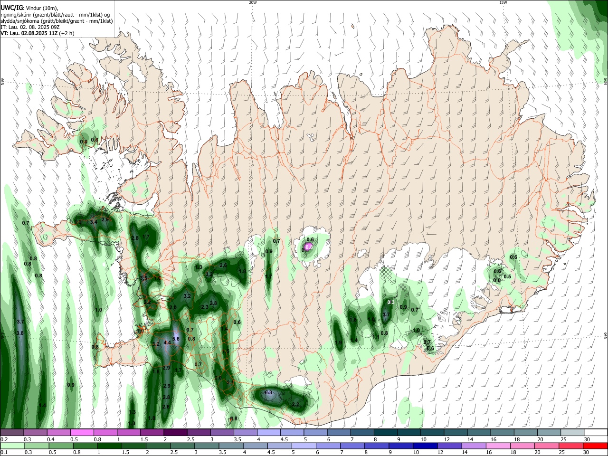Click the bright pink swatch labeled 0.5 in the snow legend
The width and height of the screenshot is (608, 456).
pyautogui.click(x=82, y=432)
